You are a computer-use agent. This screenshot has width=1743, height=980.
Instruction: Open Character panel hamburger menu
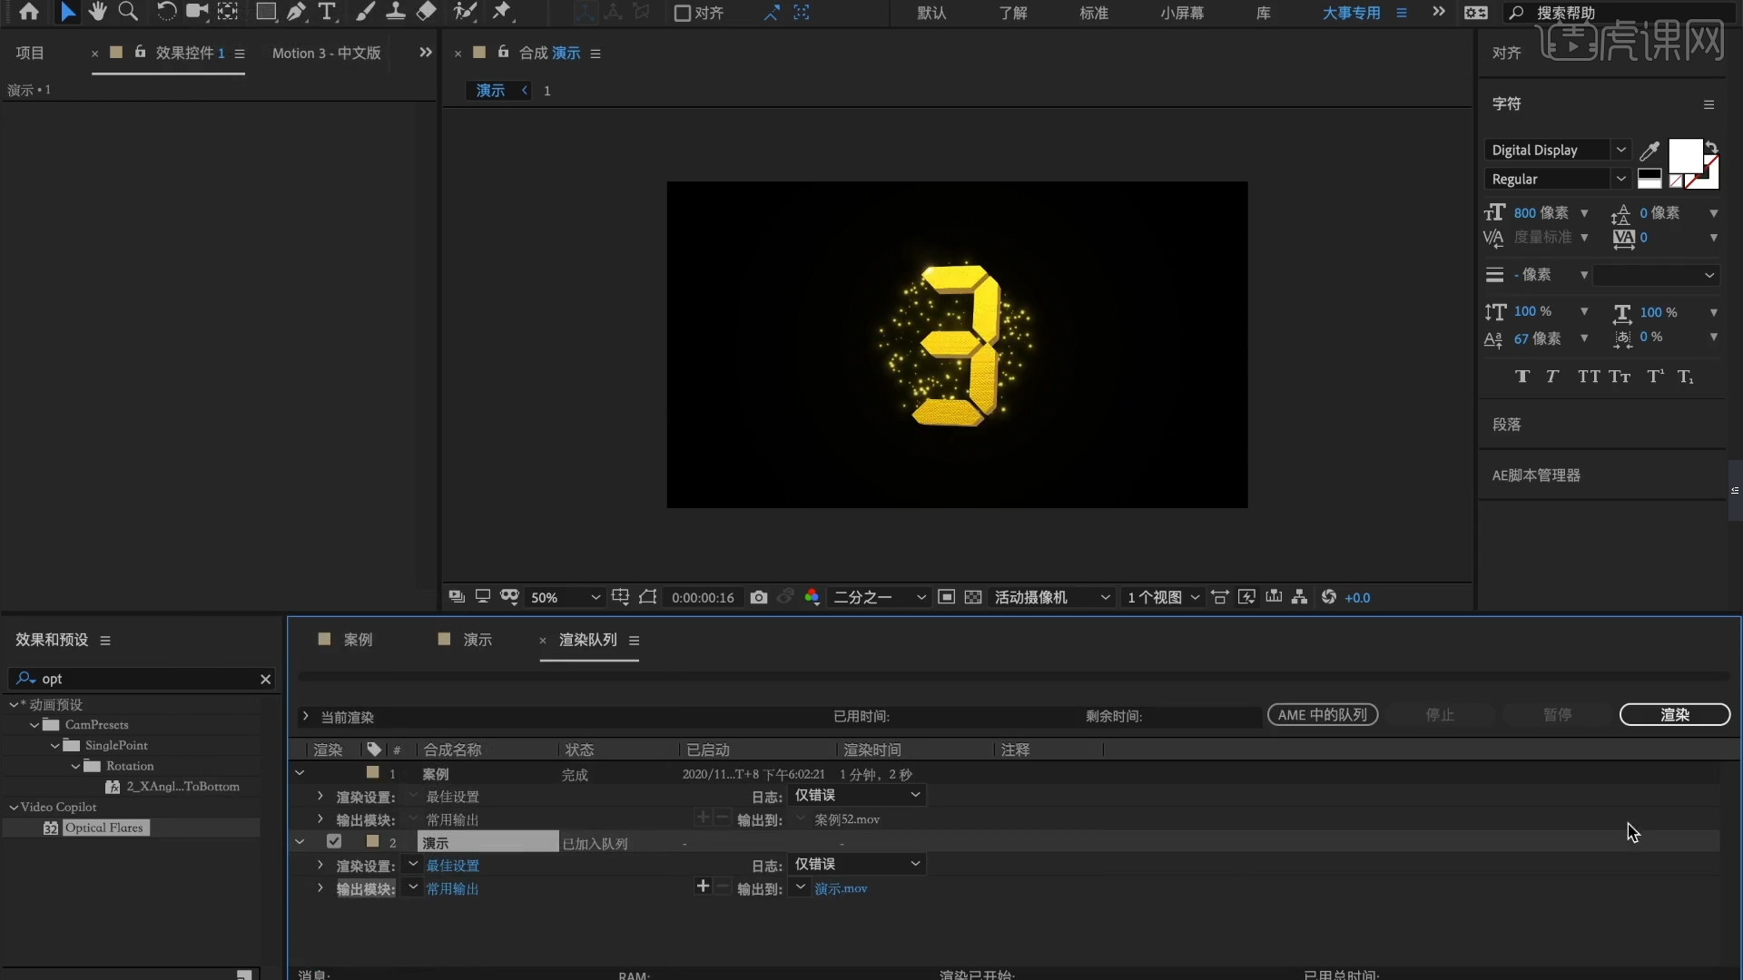click(1709, 104)
